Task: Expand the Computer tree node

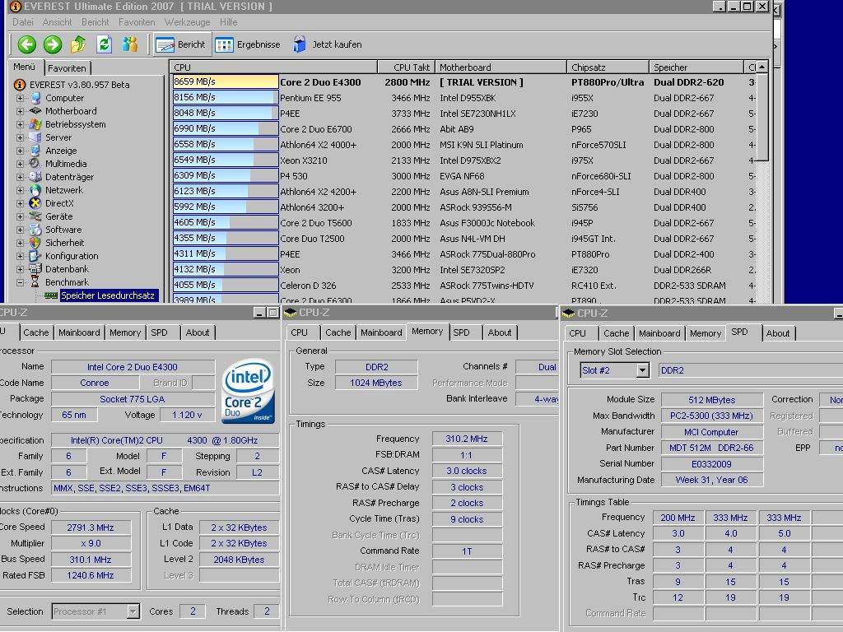Action: pos(20,99)
